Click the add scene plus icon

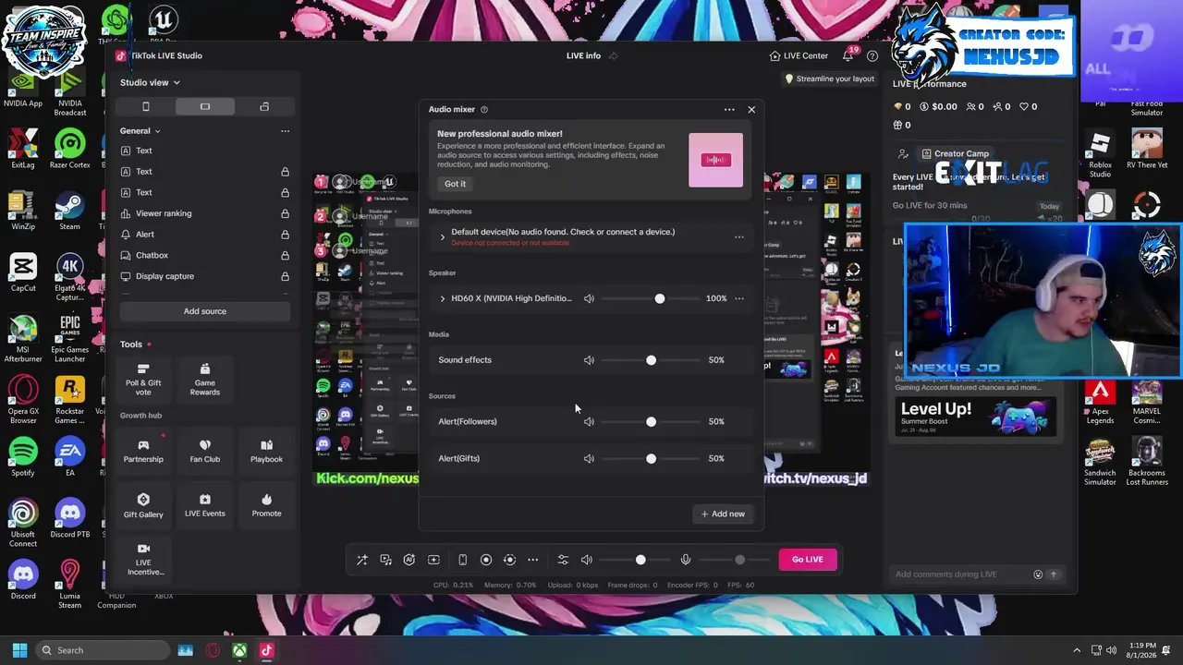click(433, 560)
